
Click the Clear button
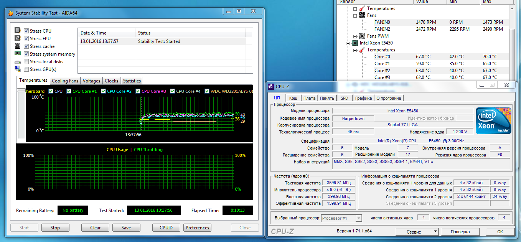96,228
